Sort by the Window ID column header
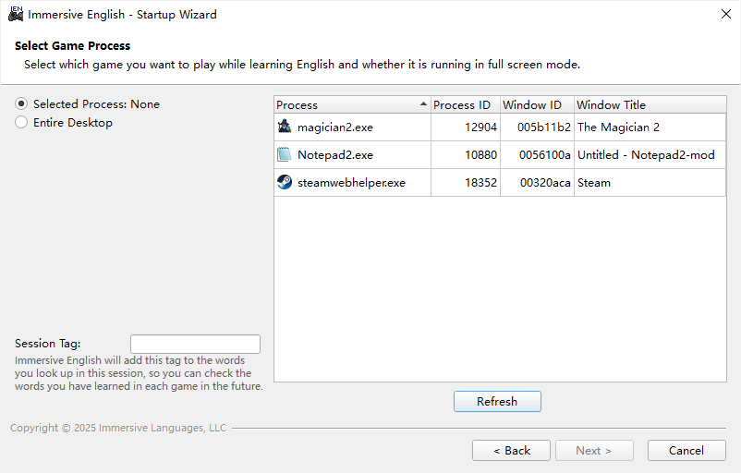741x473 pixels. (537, 104)
